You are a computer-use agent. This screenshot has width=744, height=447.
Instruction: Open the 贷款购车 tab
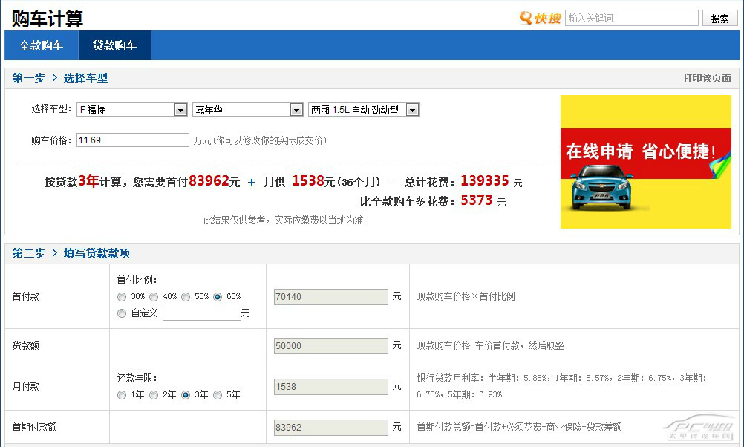click(114, 45)
